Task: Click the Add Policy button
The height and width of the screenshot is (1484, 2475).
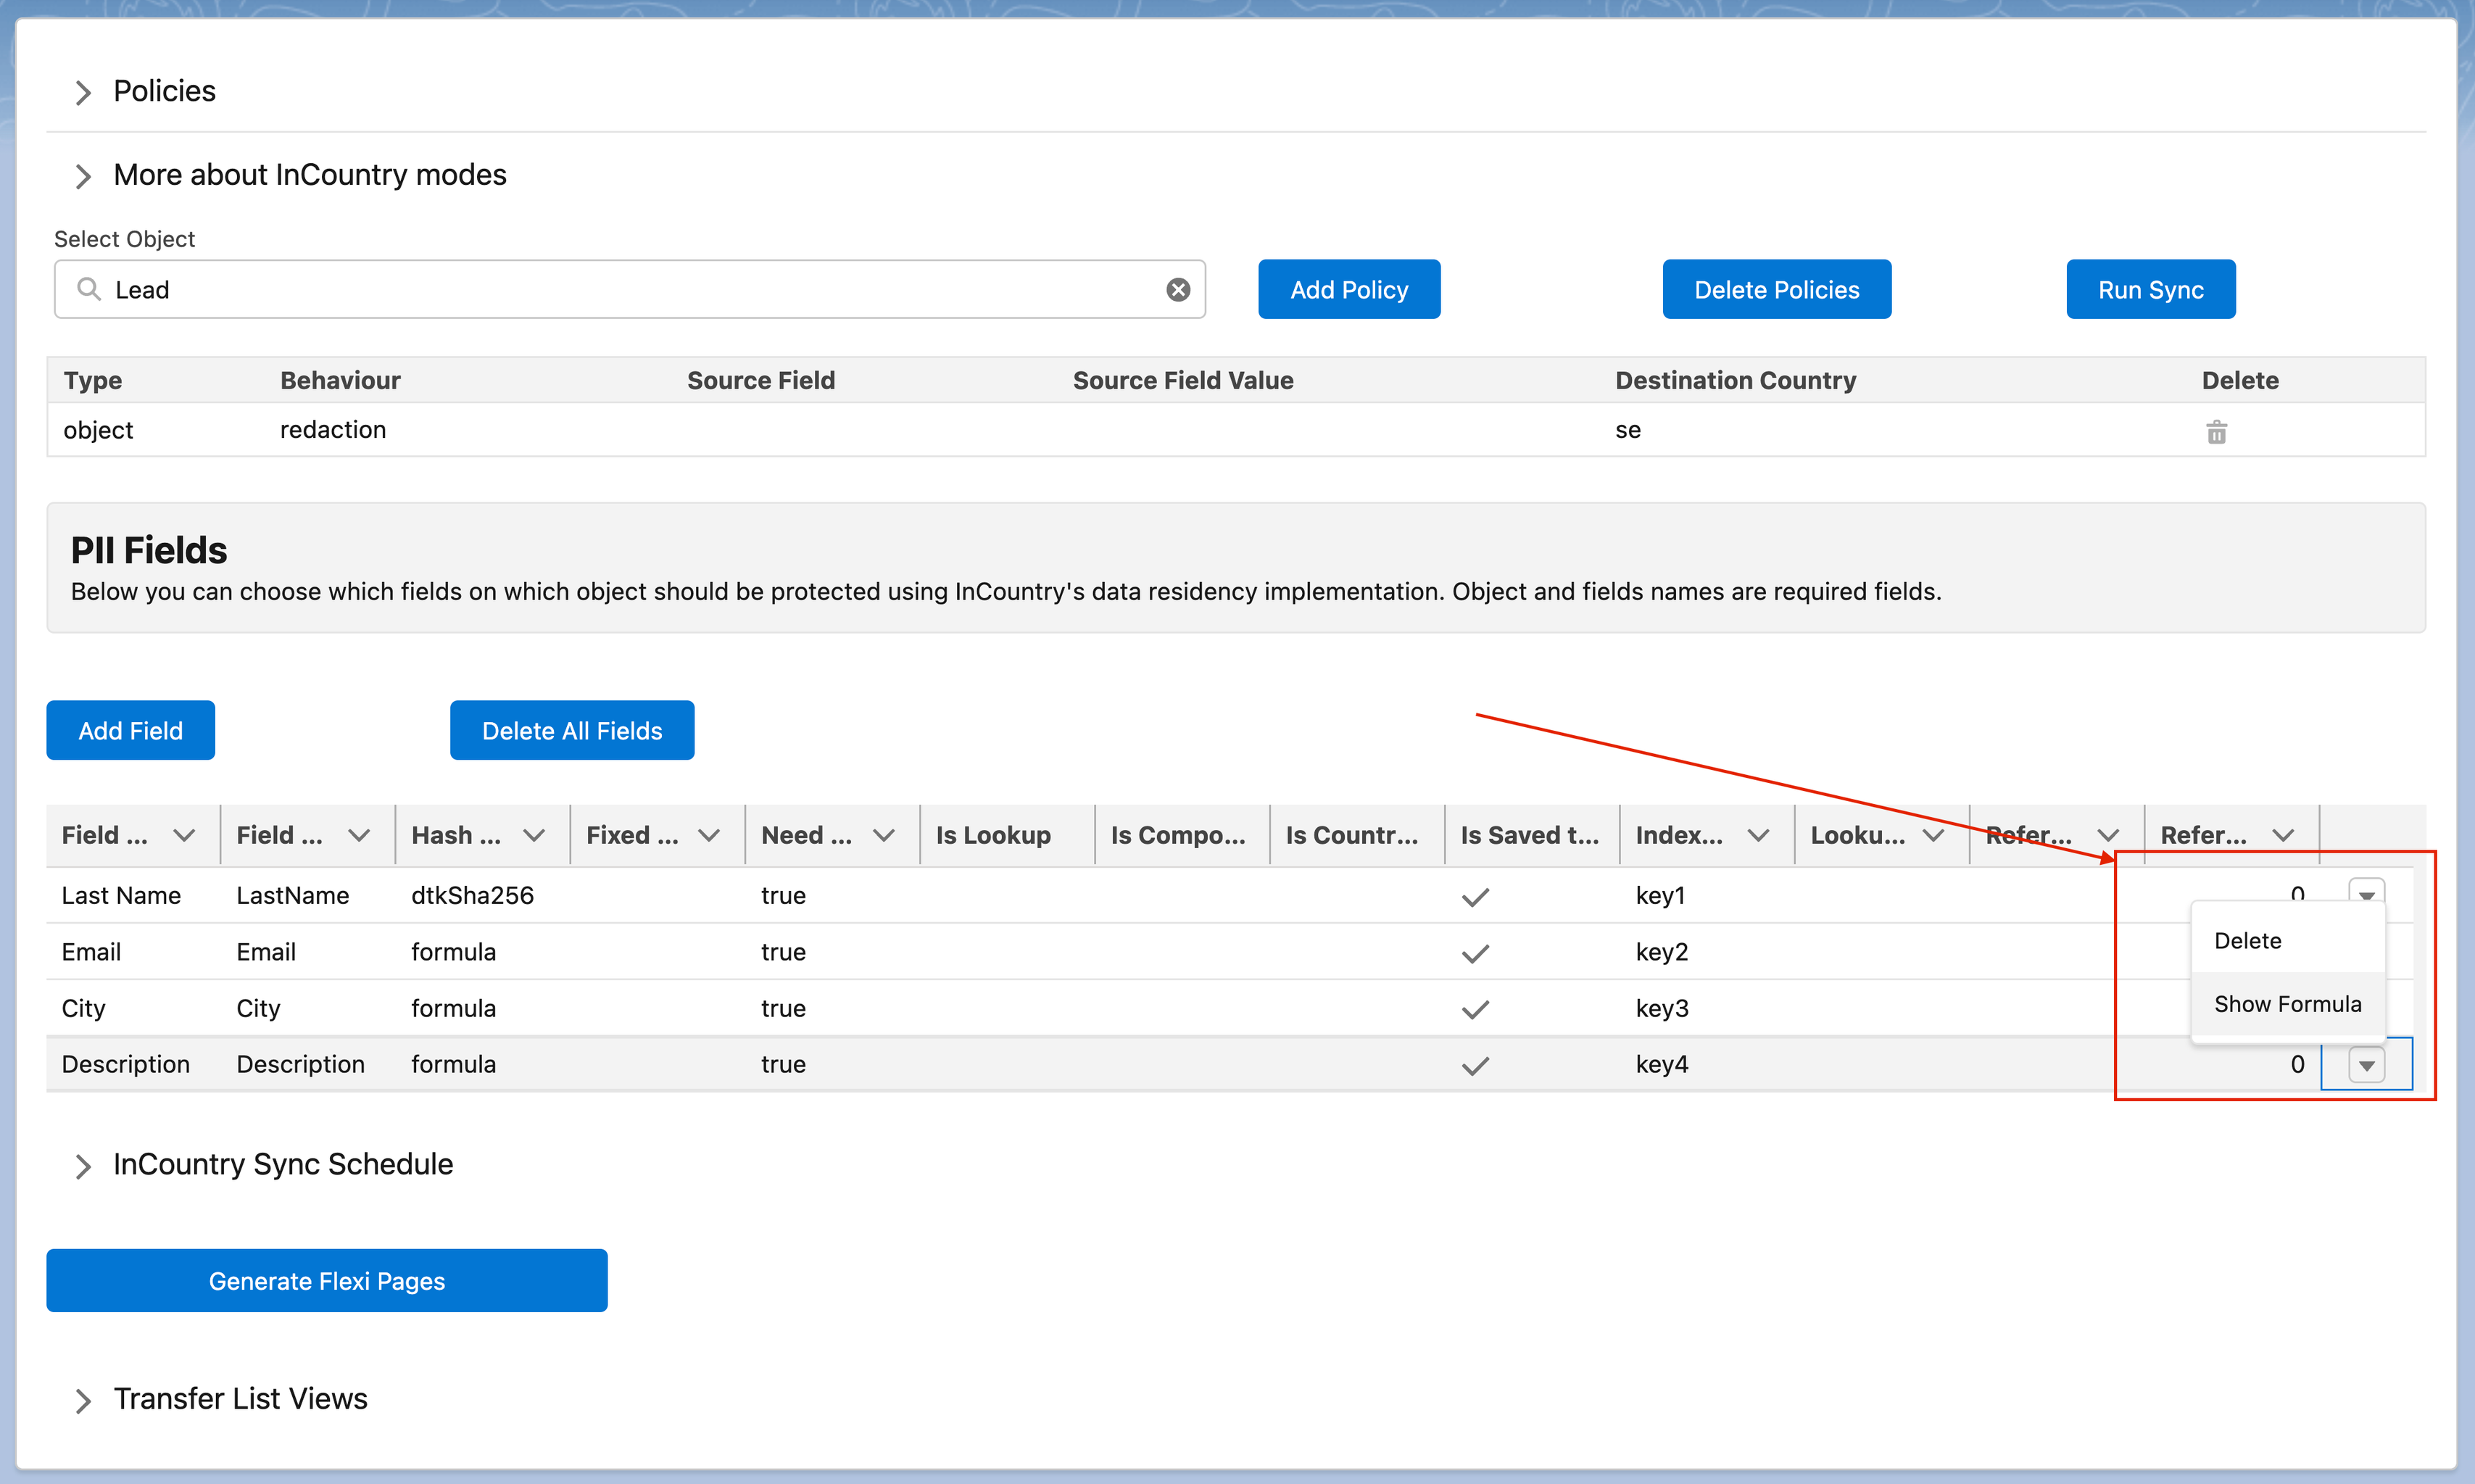Action: tap(1348, 289)
